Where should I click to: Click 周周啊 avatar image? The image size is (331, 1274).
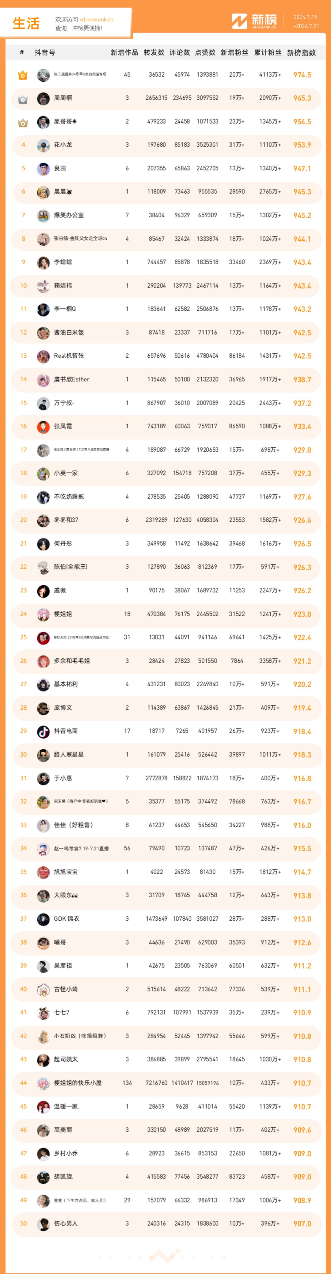tap(44, 98)
